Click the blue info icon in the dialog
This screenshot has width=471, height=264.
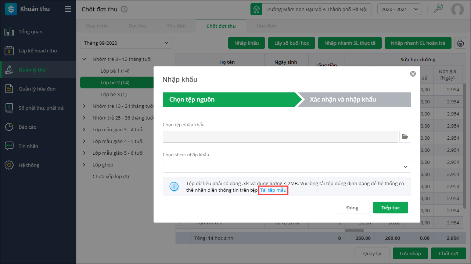pos(174,187)
